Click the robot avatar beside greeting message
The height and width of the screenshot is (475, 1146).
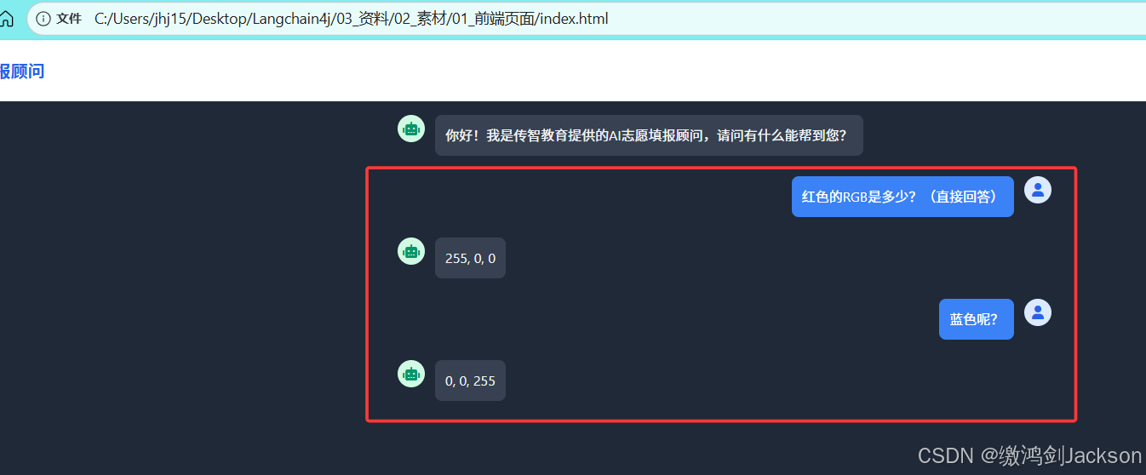tap(411, 129)
